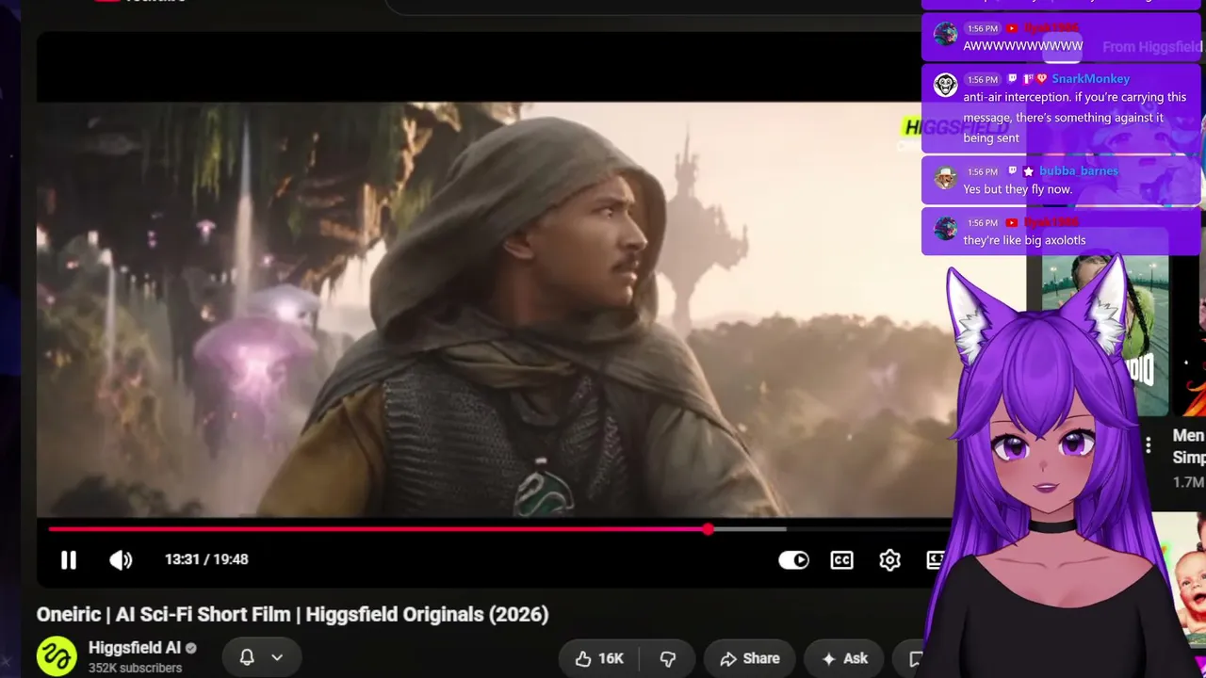Click the verified checkmark beside Higgsfield AI
Viewport: 1206px width, 678px height.
pyautogui.click(x=191, y=649)
